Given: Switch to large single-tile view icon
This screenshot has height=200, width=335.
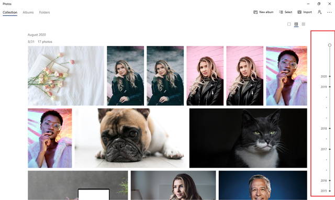Looking at the screenshot, I should [x=289, y=24].
